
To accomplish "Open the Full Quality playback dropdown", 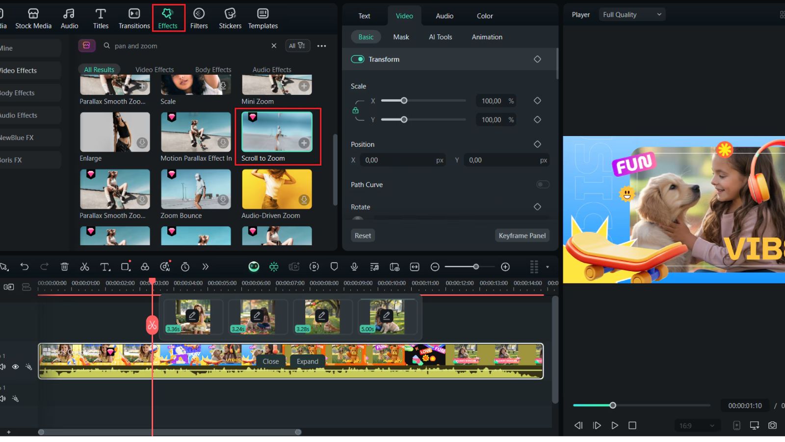I will pos(632,14).
